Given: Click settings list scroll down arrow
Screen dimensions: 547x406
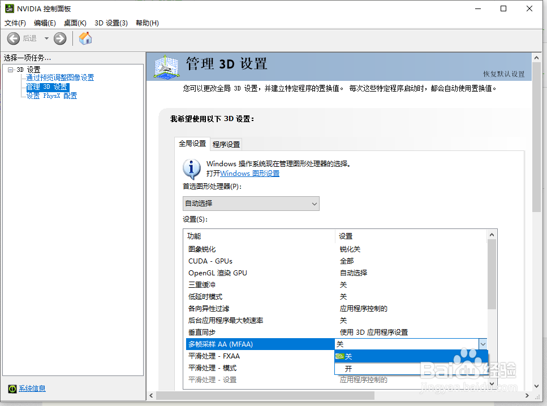Looking at the screenshot, I should [492, 384].
